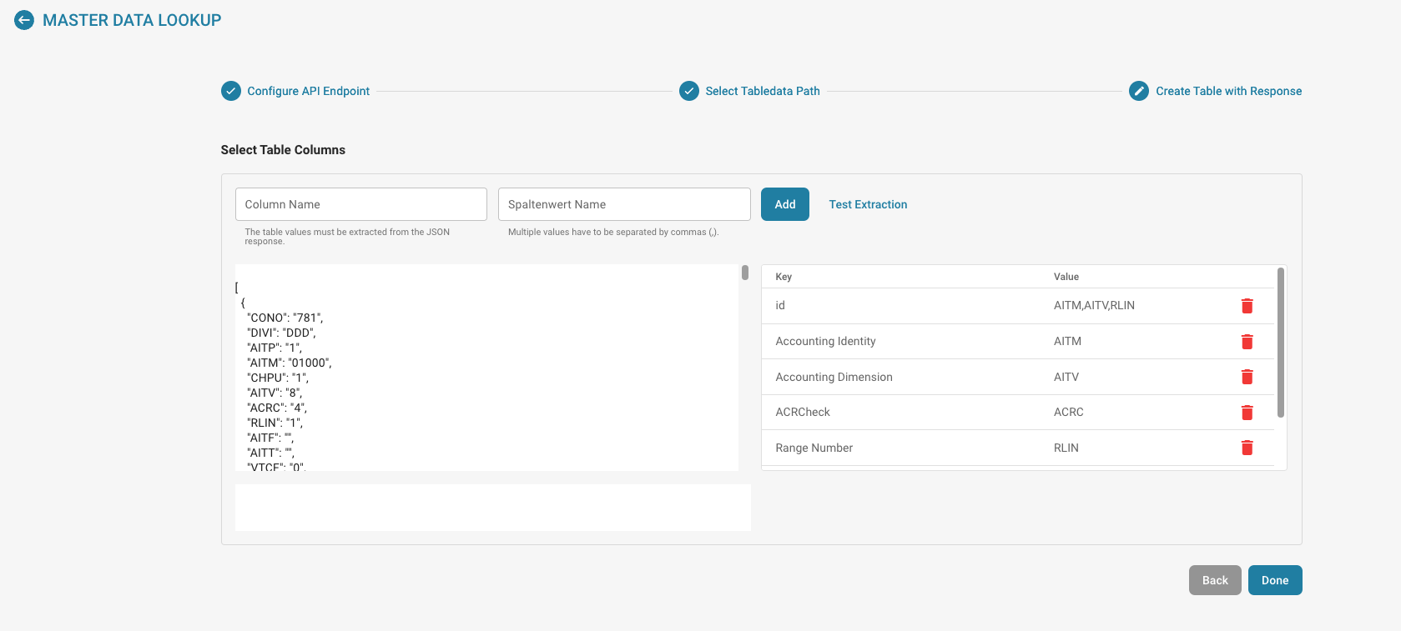Viewport: 1401px width, 631px height.
Task: Remove the Accounting Dimension column mapping
Action: [x=1247, y=377]
